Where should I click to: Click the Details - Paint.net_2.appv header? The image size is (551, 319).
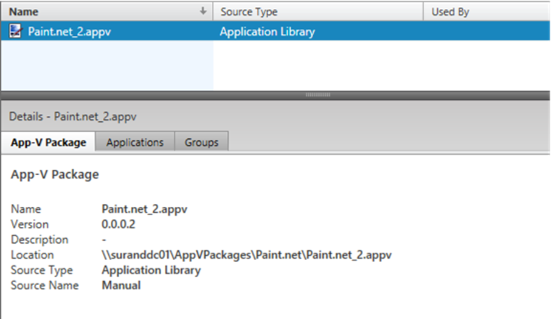click(73, 116)
